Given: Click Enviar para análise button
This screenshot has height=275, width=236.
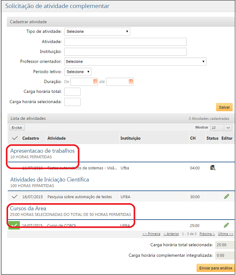Looking at the screenshot, I should 216,268.
